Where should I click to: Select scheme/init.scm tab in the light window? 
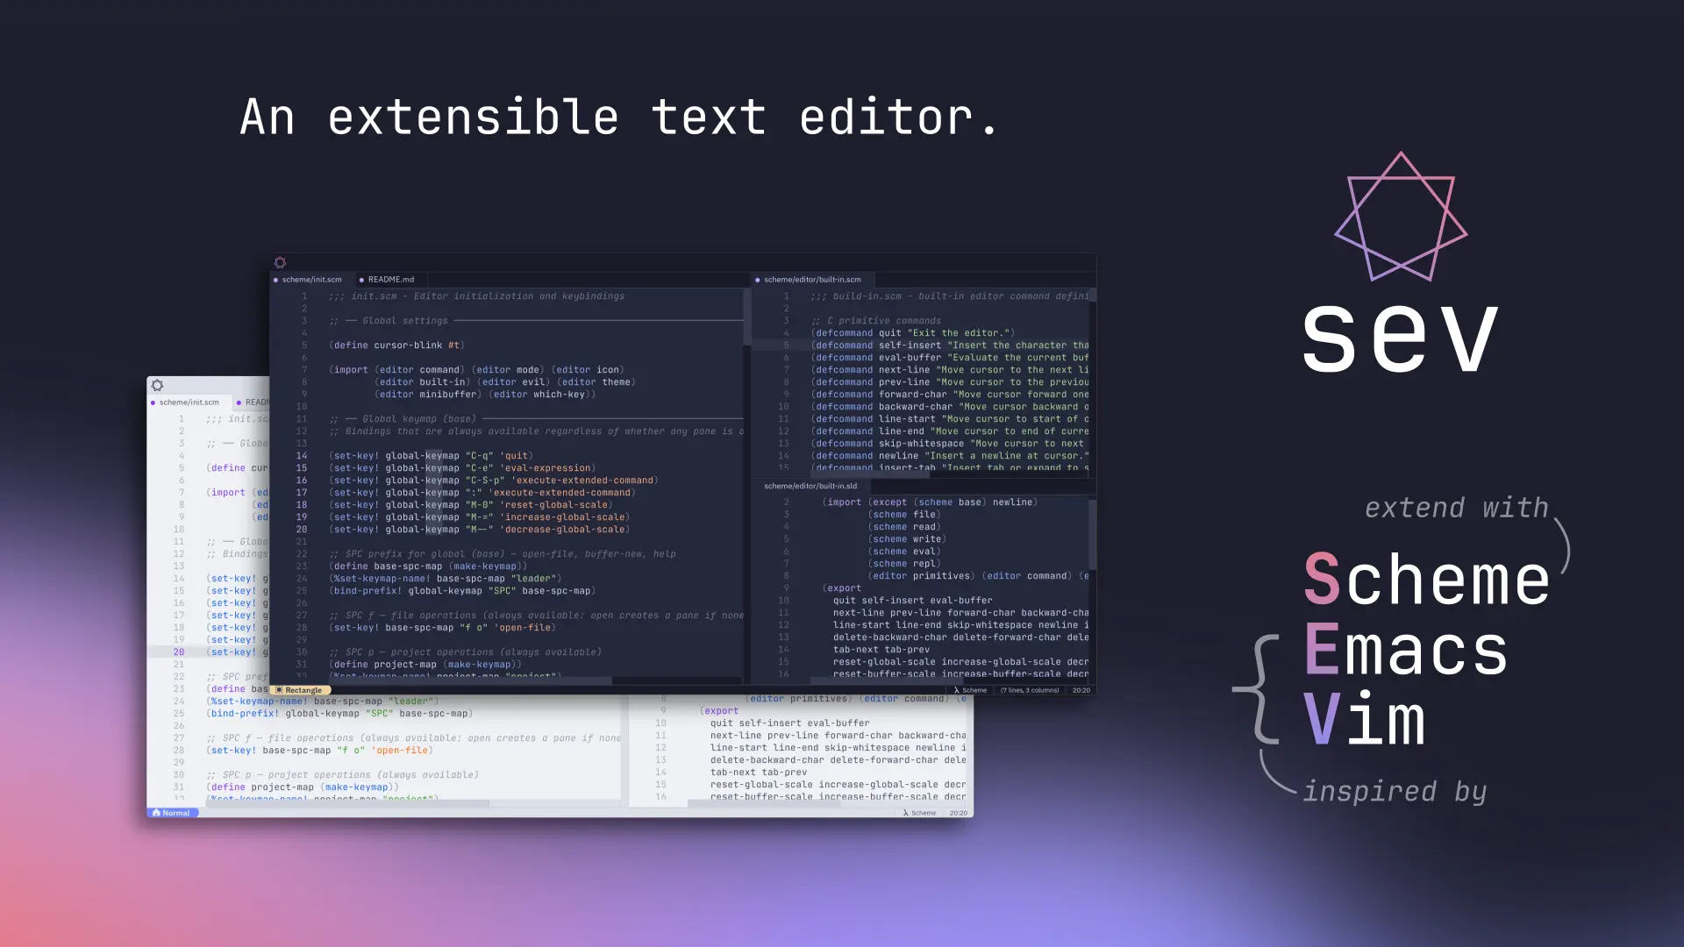(x=189, y=402)
